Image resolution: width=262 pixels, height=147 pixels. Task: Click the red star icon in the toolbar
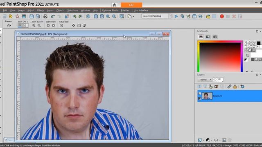(17, 16)
